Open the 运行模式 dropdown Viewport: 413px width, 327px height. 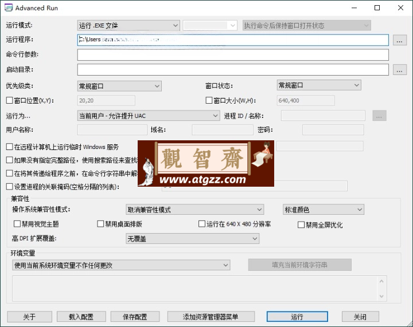128,26
